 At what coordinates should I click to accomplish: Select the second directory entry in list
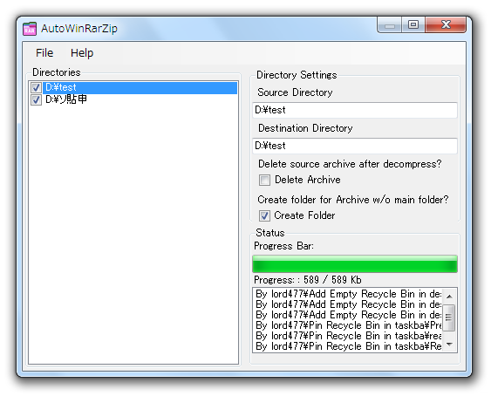tap(66, 99)
